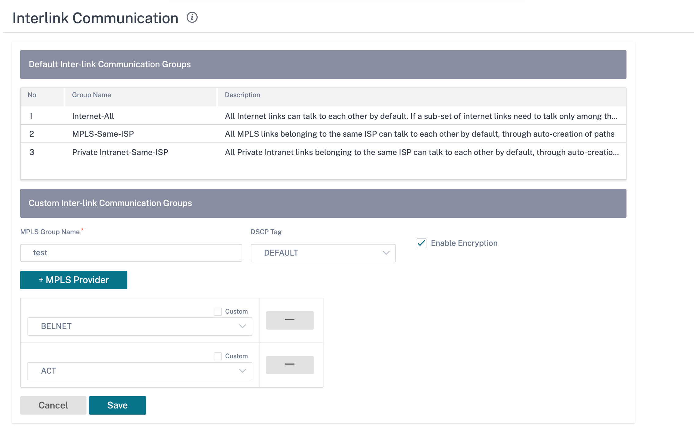
Task: Click the MPLS-Same-ISP description text
Action: click(420, 134)
